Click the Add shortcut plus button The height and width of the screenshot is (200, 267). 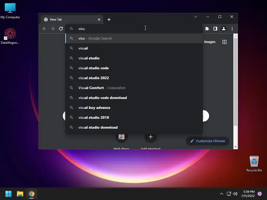click(x=151, y=137)
